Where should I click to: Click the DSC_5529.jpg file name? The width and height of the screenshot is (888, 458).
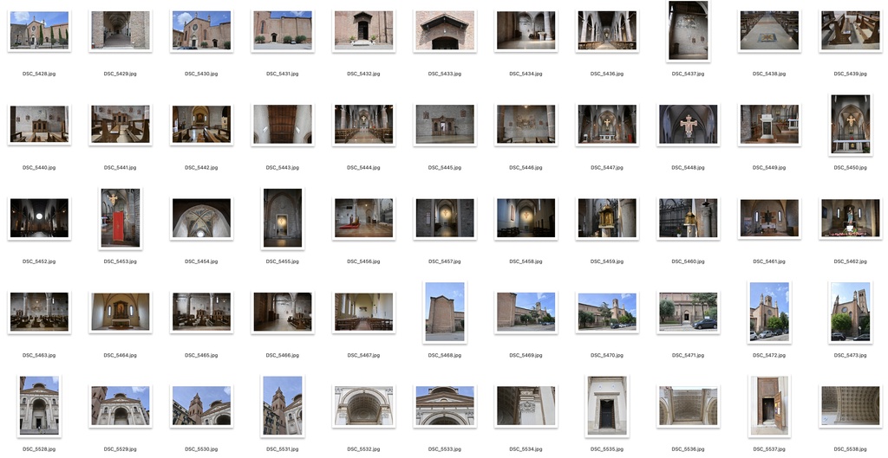(x=120, y=449)
